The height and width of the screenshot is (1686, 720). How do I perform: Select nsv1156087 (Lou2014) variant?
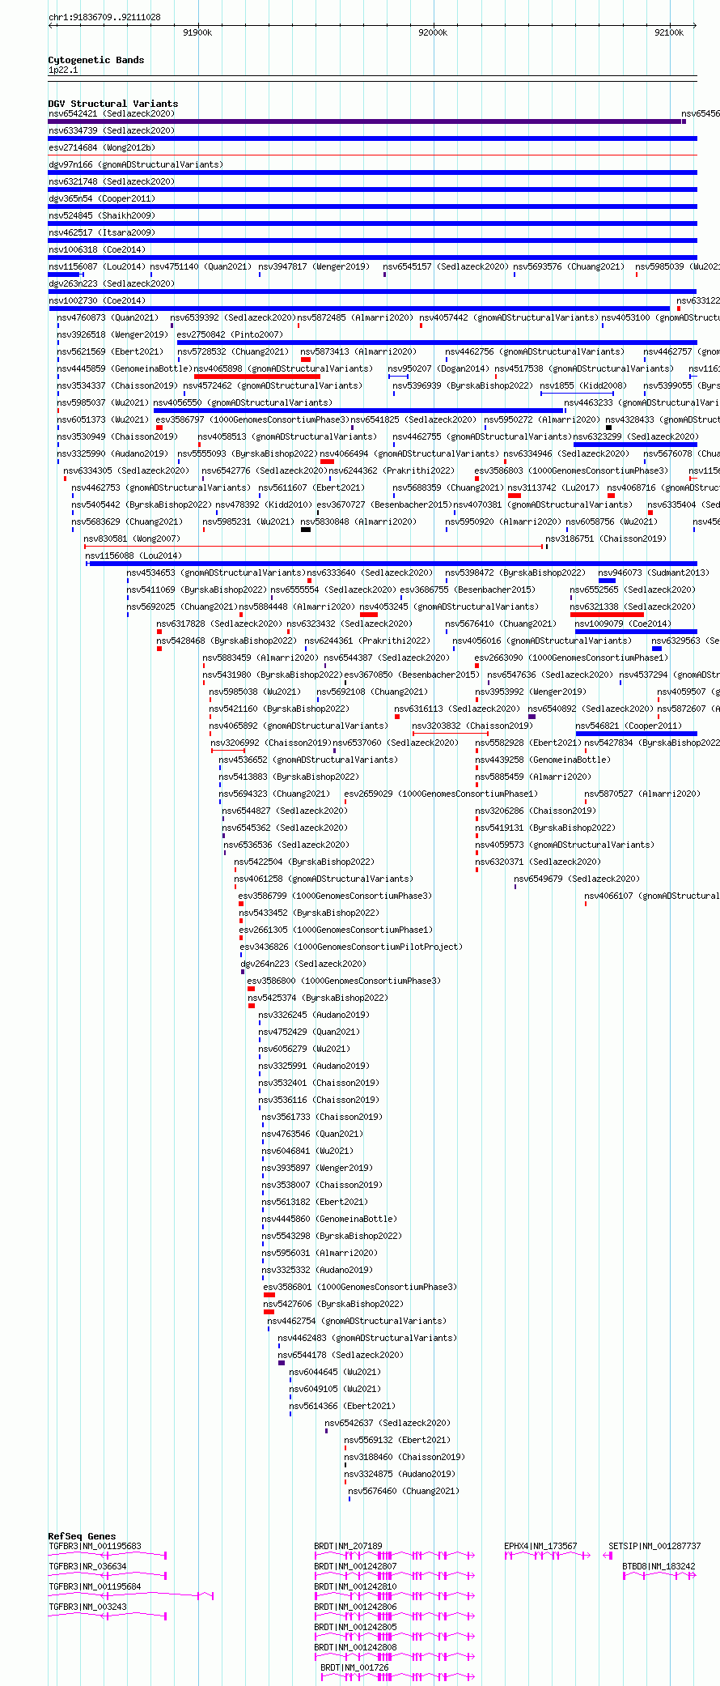coord(64,275)
